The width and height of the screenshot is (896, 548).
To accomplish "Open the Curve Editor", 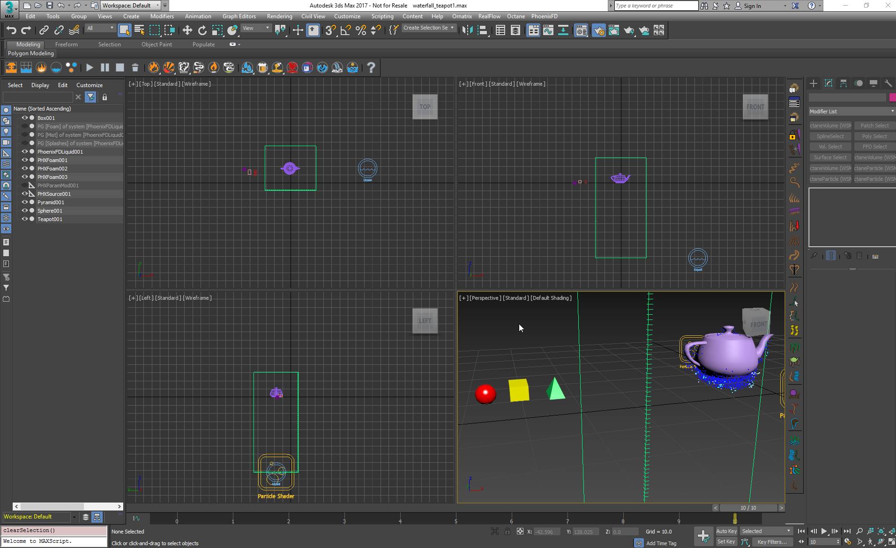I will [x=548, y=30].
